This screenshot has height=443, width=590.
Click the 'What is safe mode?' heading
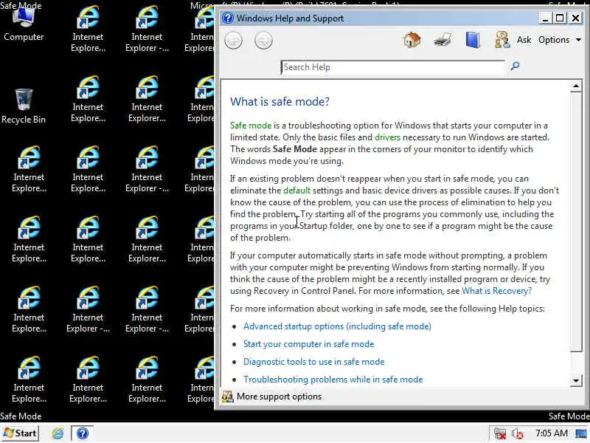(280, 101)
